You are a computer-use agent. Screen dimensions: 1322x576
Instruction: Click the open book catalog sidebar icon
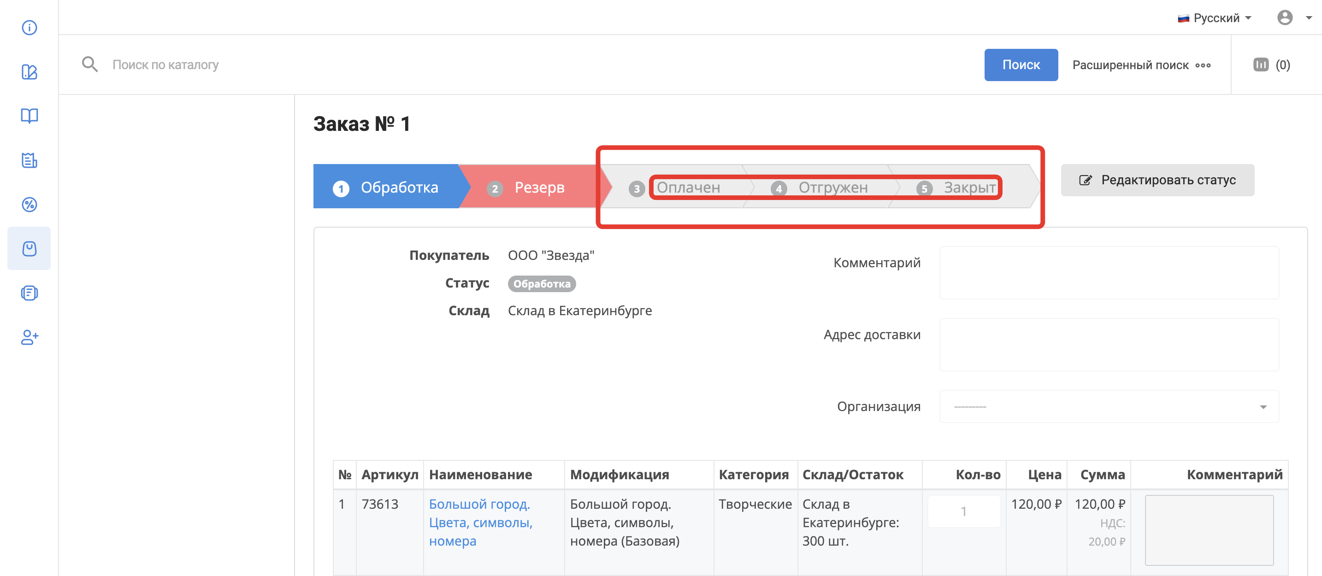29,116
